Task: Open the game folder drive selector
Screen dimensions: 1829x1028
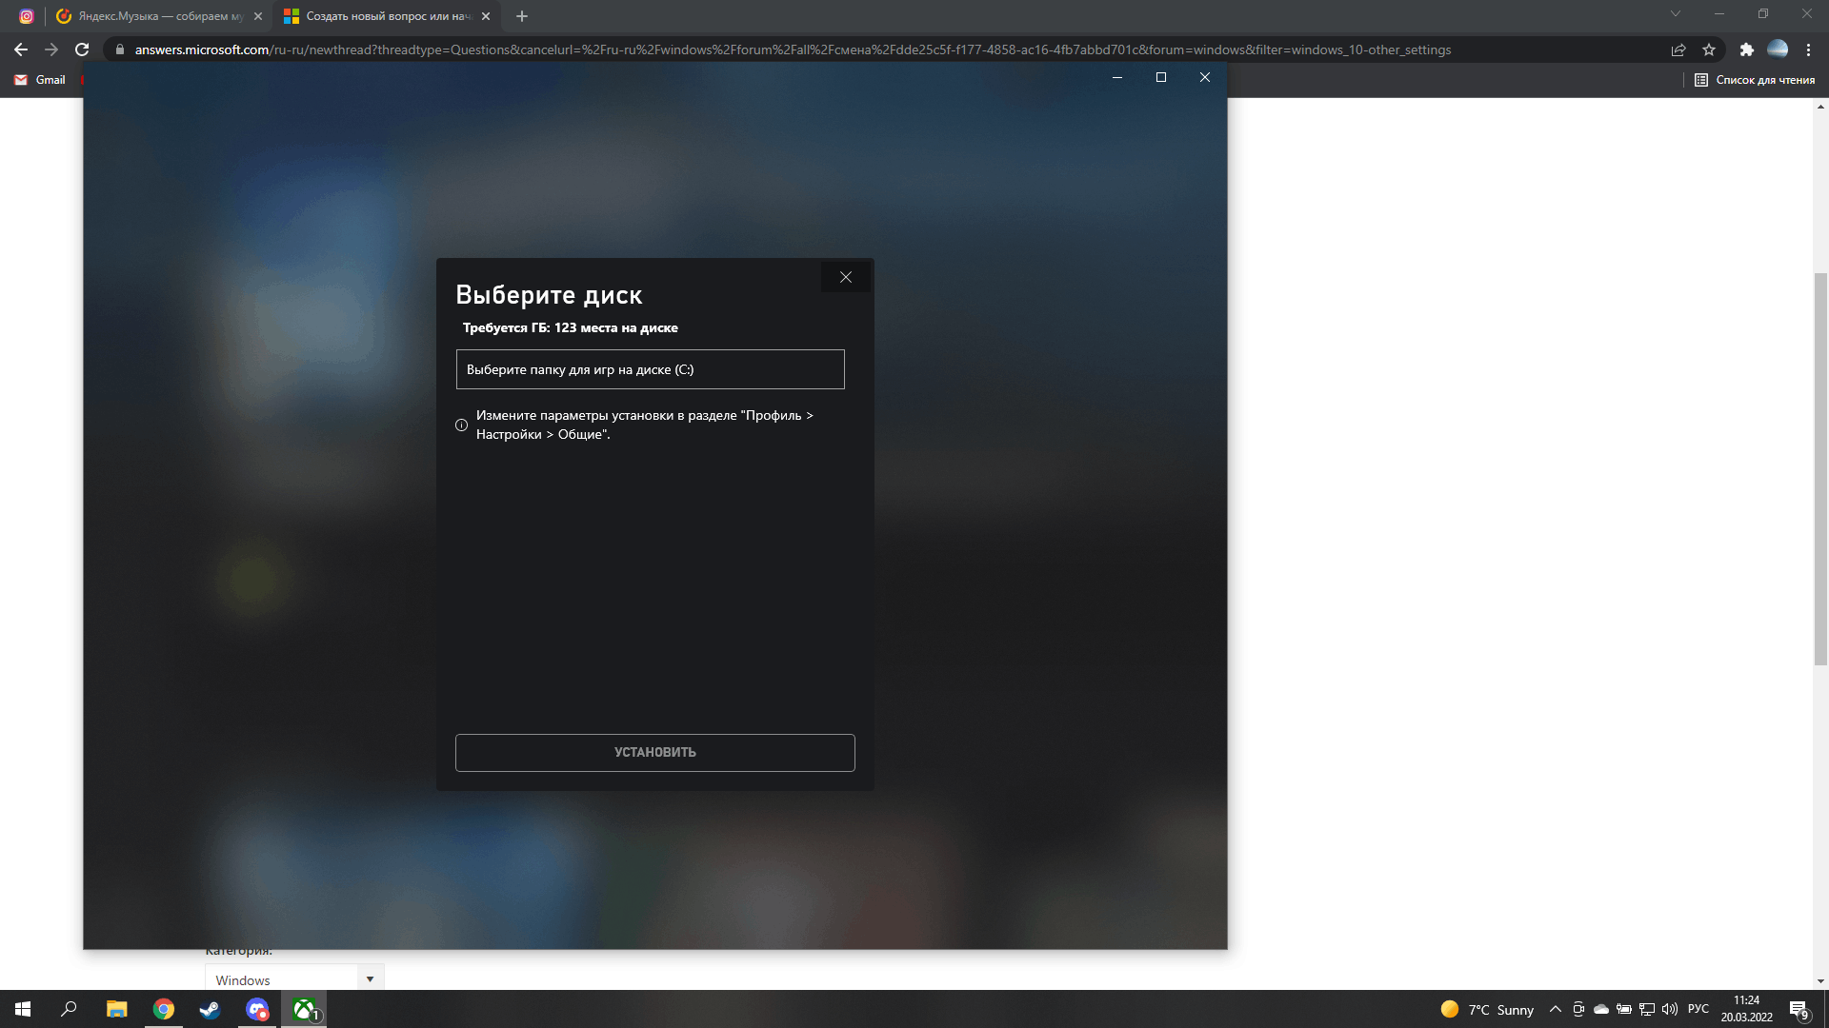Action: pyautogui.click(x=650, y=369)
